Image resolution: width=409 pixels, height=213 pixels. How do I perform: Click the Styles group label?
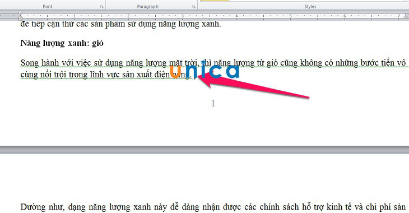click(310, 7)
